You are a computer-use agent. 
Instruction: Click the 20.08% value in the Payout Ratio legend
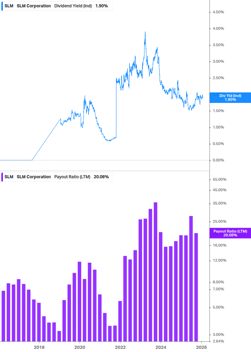pyautogui.click(x=101, y=177)
